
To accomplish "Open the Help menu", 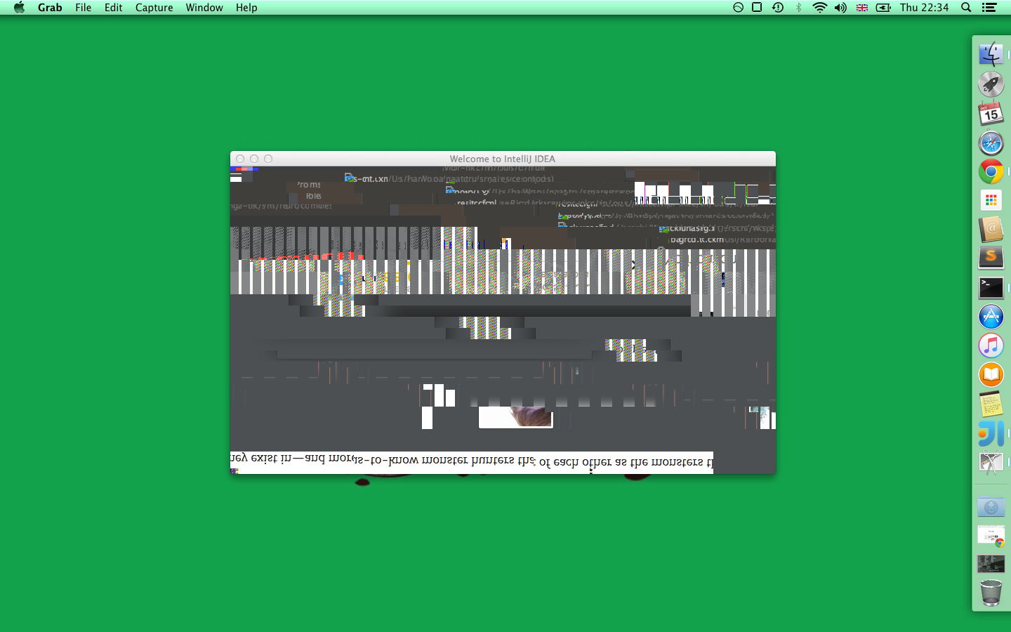I will pos(246,8).
